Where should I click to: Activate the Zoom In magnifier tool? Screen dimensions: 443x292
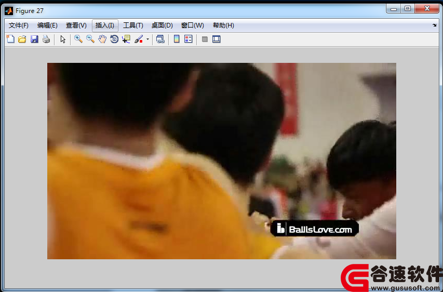pos(78,39)
